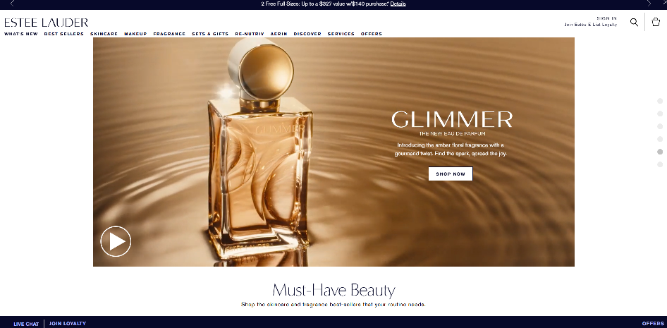Click the Shop Now button
Screen dimensions: 667x328
(451, 174)
